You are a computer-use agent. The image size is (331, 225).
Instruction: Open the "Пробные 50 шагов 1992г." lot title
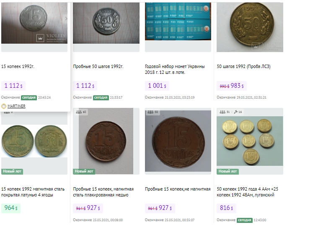click(98, 66)
